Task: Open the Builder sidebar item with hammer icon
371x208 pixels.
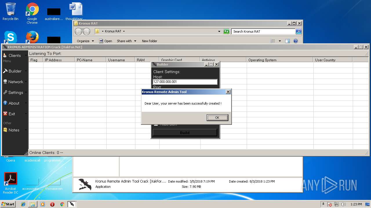Action: click(x=14, y=71)
